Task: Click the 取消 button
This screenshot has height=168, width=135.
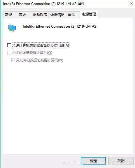Action: pyautogui.click(x=121, y=161)
